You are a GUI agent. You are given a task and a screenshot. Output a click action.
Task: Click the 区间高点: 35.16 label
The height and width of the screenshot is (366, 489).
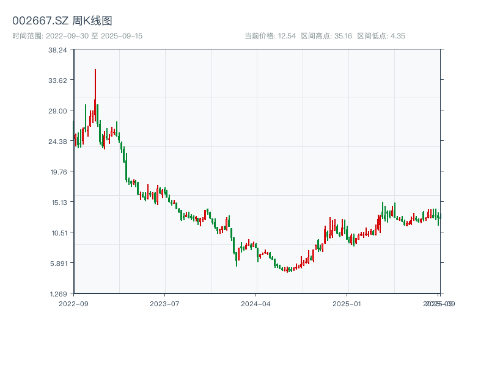pyautogui.click(x=326, y=36)
